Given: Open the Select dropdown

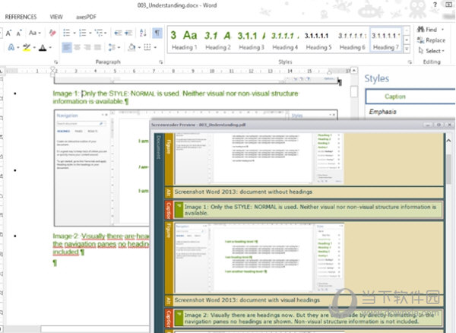Looking at the screenshot, I should [431, 51].
